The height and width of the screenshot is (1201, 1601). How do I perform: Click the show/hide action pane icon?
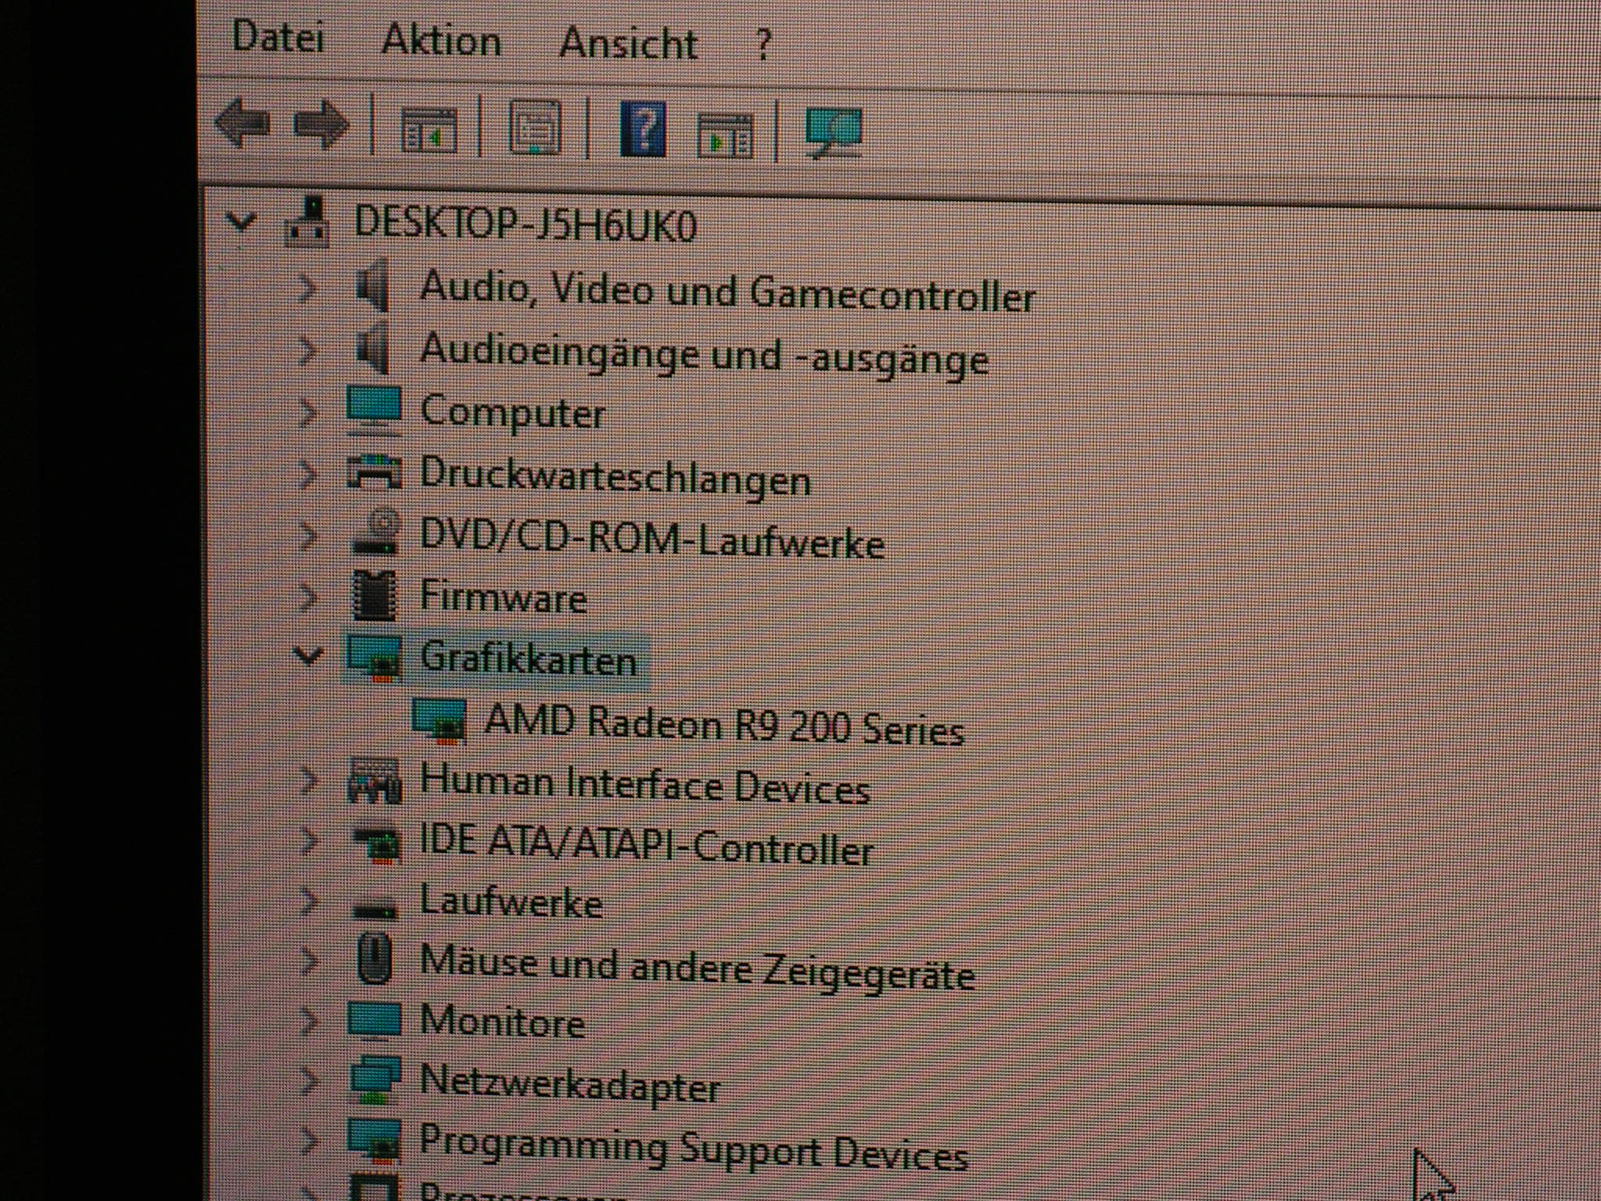(725, 136)
